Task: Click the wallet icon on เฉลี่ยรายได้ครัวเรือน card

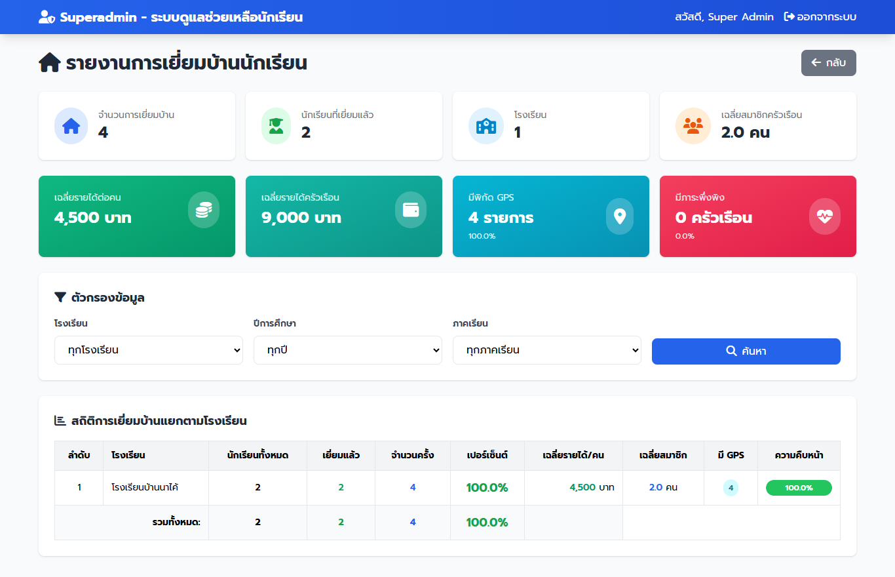Action: (410, 210)
